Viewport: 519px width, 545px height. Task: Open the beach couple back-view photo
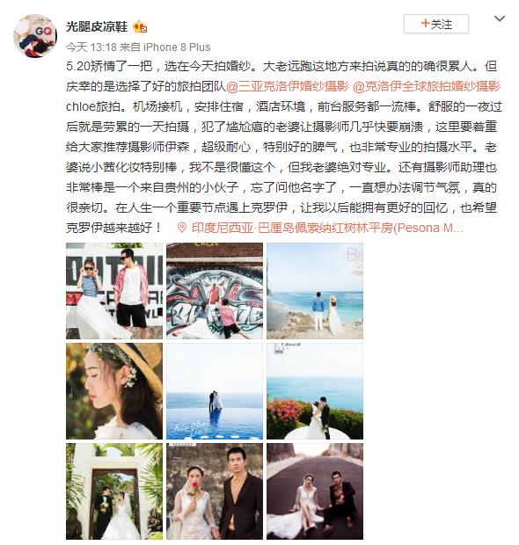pyautogui.click(x=315, y=291)
